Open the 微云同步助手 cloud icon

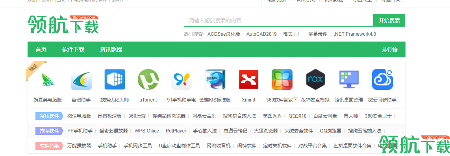click(382, 80)
